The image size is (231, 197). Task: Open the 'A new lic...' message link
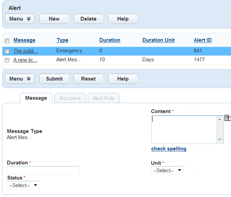pos(25,60)
